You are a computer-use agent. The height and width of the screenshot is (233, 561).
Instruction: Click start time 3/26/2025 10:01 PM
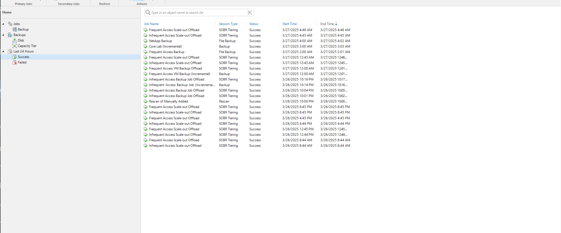(x=298, y=96)
